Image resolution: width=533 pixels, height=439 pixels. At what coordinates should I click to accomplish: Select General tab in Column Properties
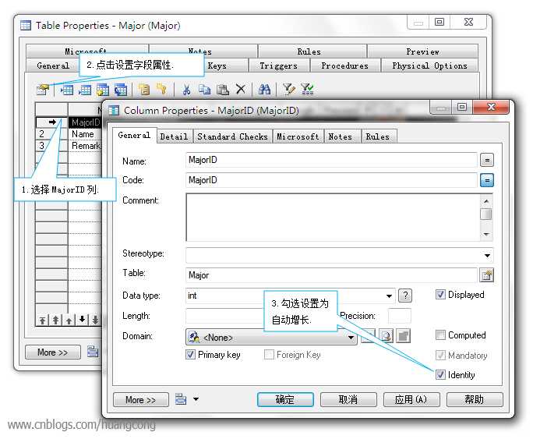(x=134, y=136)
